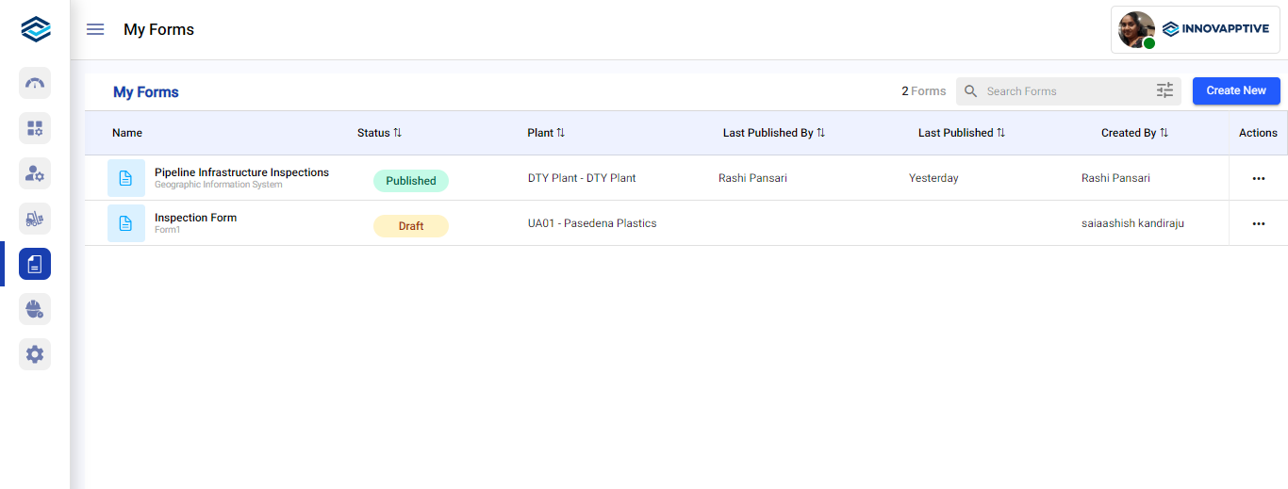Click the Innovapptive logo at top left
1288x489 pixels.
(x=36, y=29)
